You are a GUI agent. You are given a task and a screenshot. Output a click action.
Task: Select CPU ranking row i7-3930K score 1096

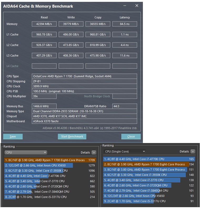tap(50, 171)
